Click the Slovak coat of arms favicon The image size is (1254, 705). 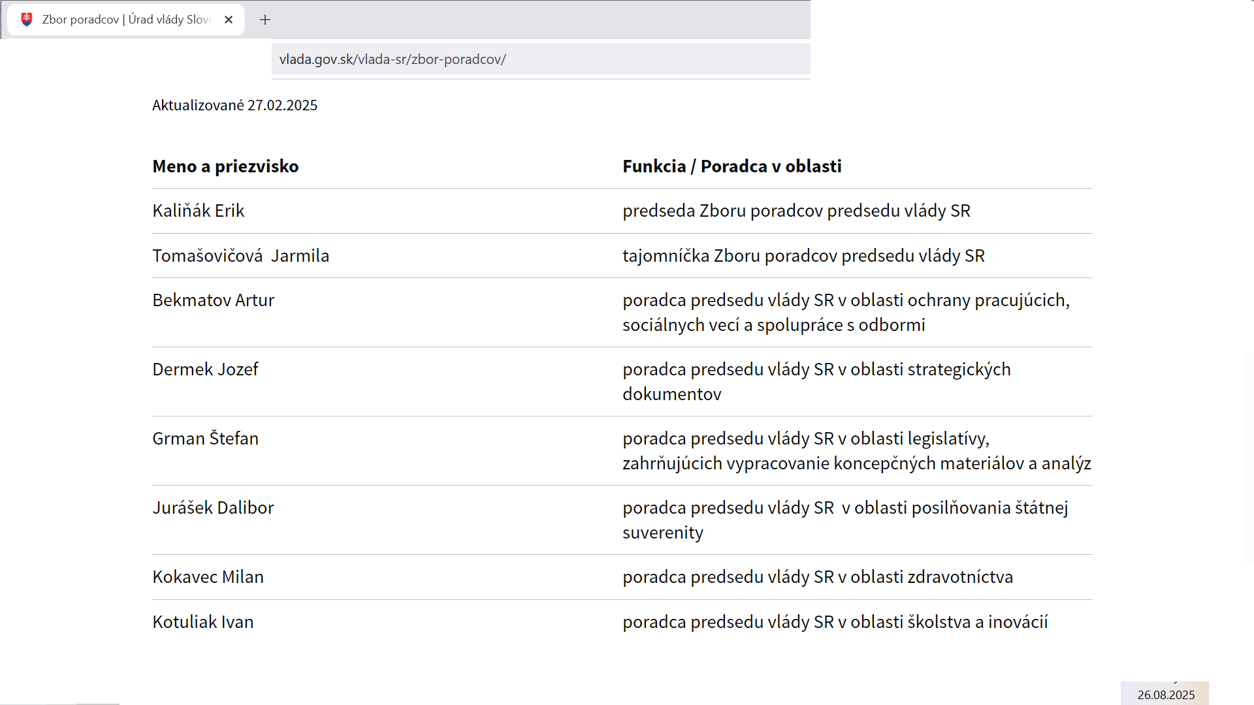point(27,20)
